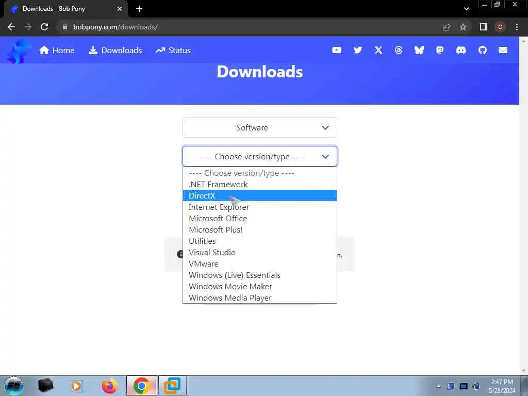Screen dimensions: 528x396
Task: Select Internet Explorer option
Action: pyautogui.click(x=260, y=207)
